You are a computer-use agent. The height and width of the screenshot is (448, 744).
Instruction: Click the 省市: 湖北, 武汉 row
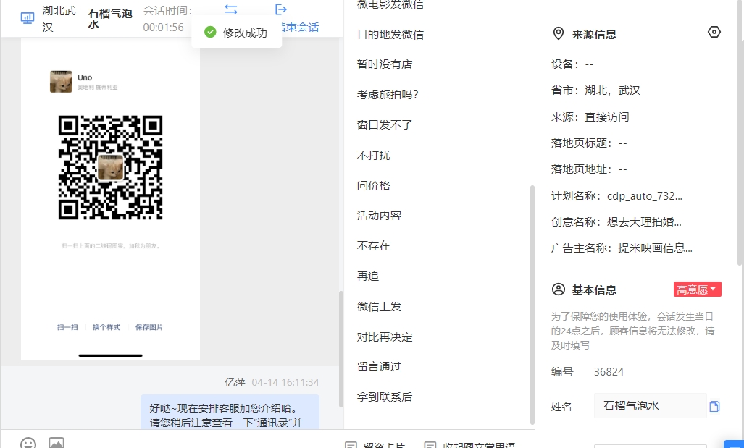click(595, 90)
